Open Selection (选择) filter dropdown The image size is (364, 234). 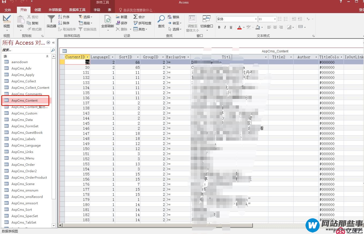click(x=86, y=17)
